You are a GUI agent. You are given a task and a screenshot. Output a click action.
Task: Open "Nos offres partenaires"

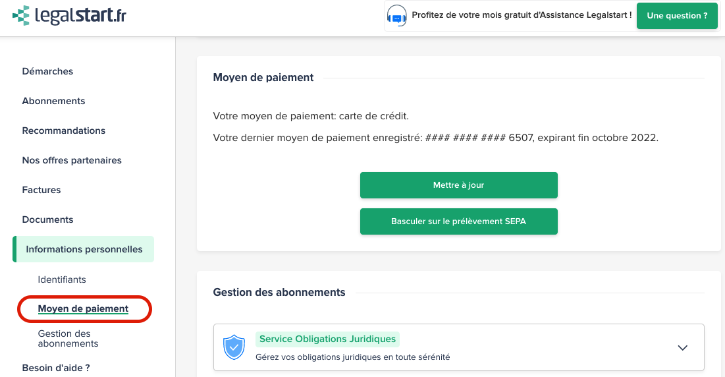tap(72, 160)
